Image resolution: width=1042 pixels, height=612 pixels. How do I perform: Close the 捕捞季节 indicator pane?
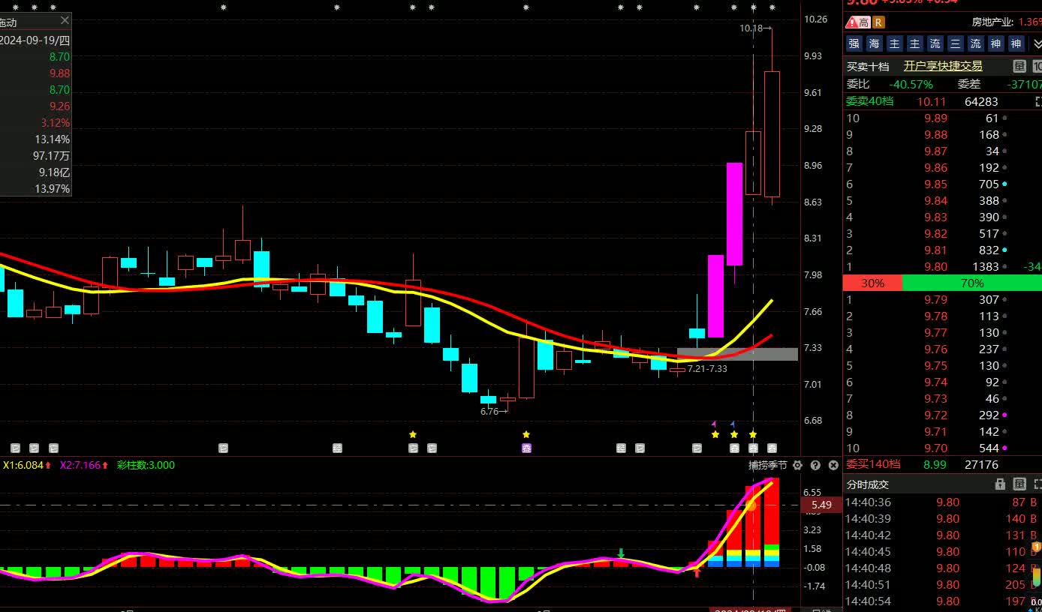[x=833, y=466]
